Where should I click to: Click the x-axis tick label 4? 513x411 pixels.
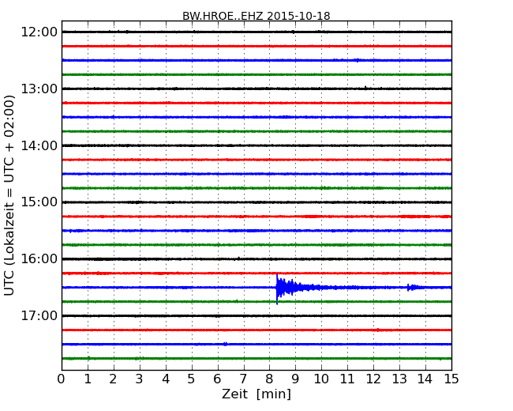click(166, 379)
